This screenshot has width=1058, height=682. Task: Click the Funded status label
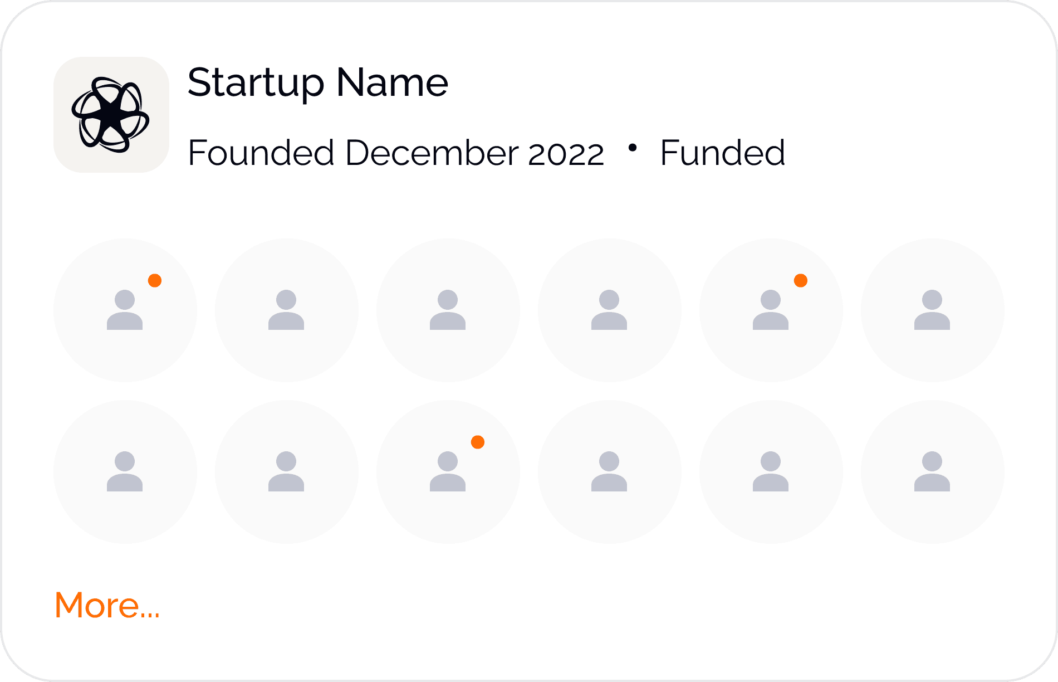[x=722, y=153]
